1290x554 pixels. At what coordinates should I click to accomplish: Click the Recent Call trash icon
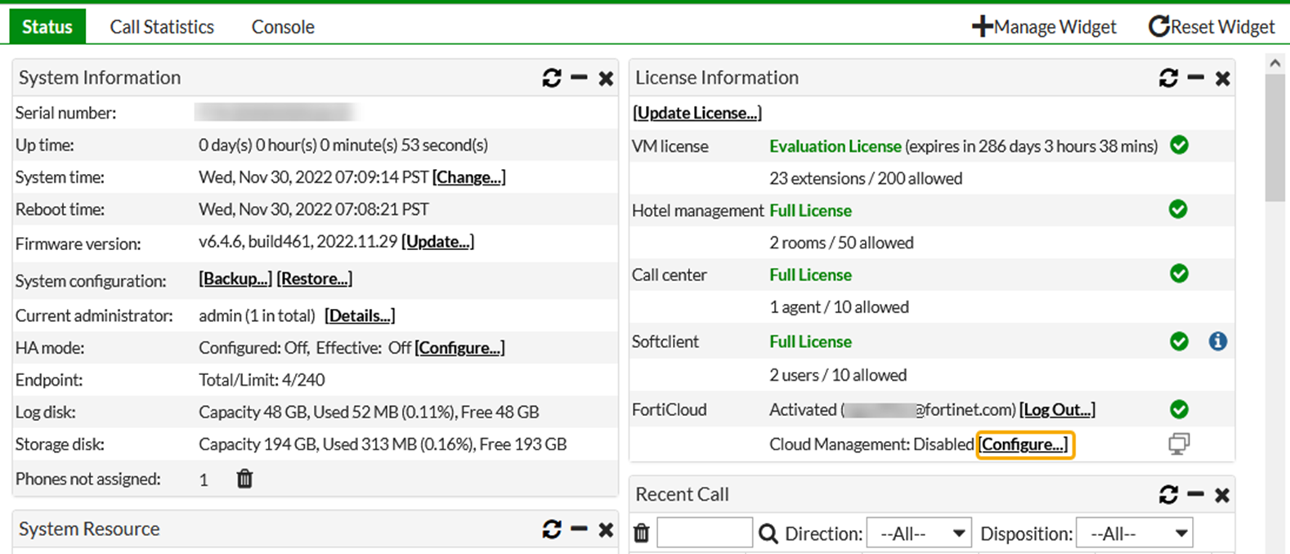[x=642, y=534]
